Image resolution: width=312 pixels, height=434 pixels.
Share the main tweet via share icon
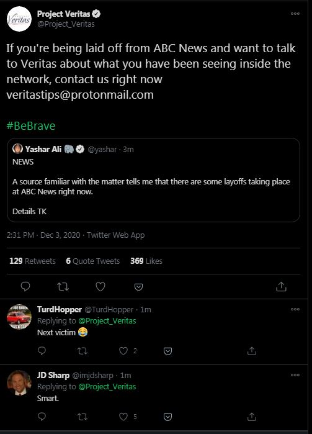pyautogui.click(x=281, y=286)
